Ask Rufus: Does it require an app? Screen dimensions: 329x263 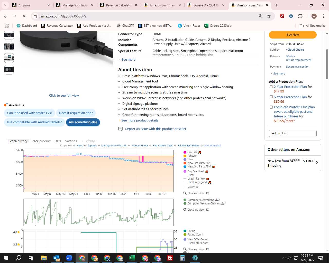(x=76, y=113)
